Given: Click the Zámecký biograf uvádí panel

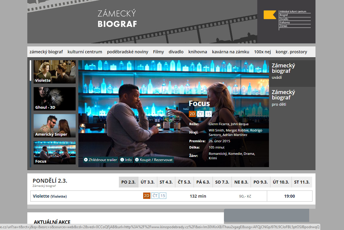Looking at the screenshot, I should tap(292, 73).
